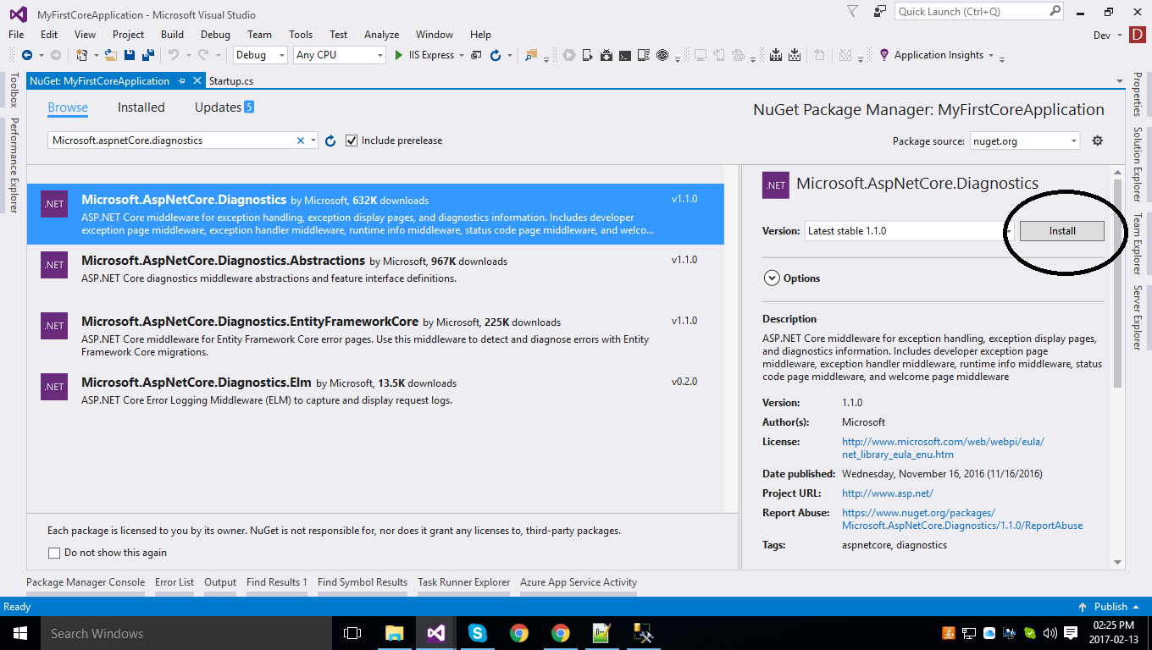
Task: Click the Application Insights lightbulb icon
Action: [884, 55]
